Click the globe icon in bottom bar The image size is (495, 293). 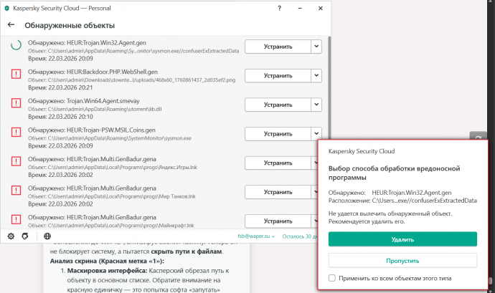[47, 236]
